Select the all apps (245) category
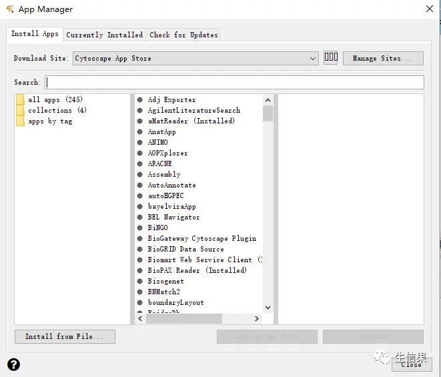The image size is (441, 377). pos(55,99)
